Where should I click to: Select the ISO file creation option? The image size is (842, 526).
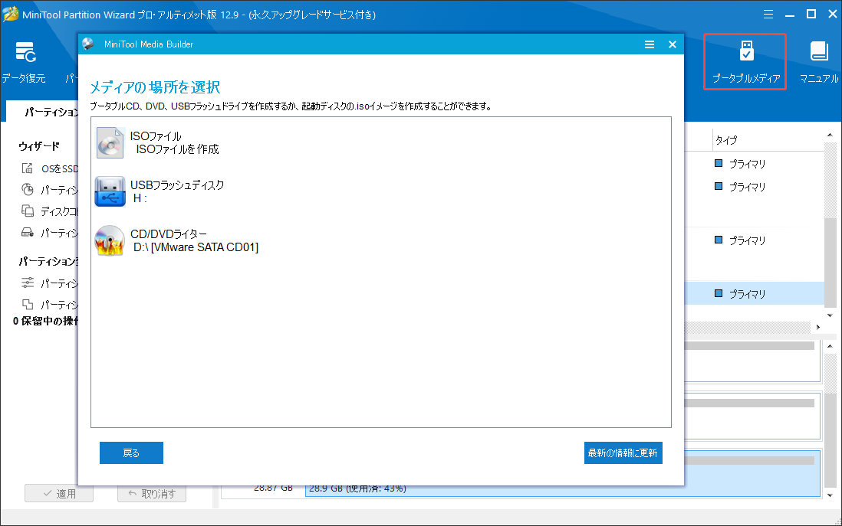[x=157, y=142]
